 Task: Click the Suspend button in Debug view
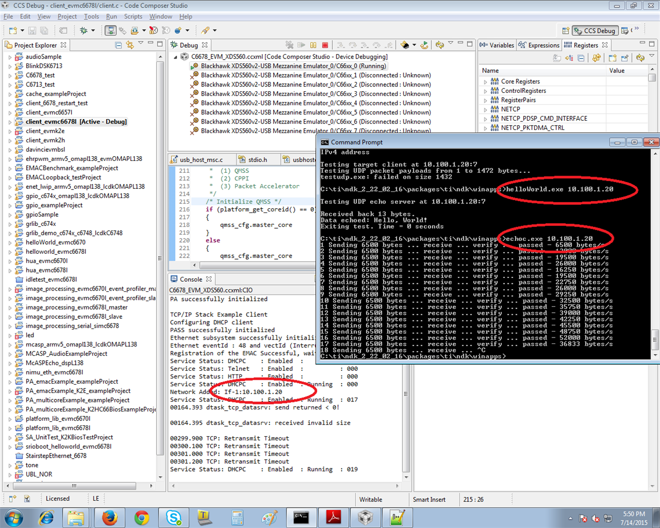[x=313, y=45]
